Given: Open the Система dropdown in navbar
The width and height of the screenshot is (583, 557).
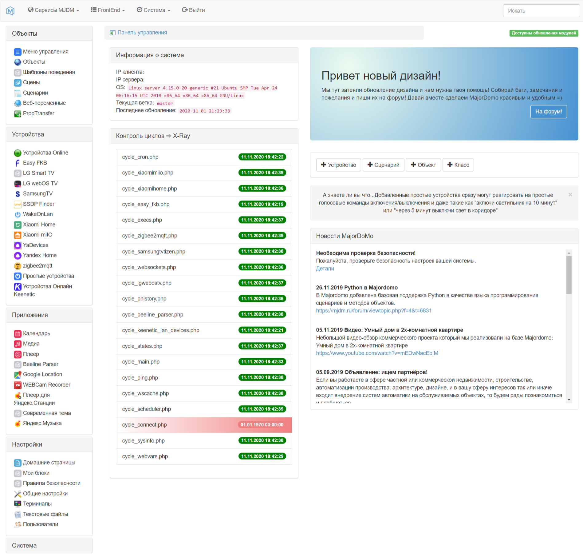Looking at the screenshot, I should (x=153, y=10).
